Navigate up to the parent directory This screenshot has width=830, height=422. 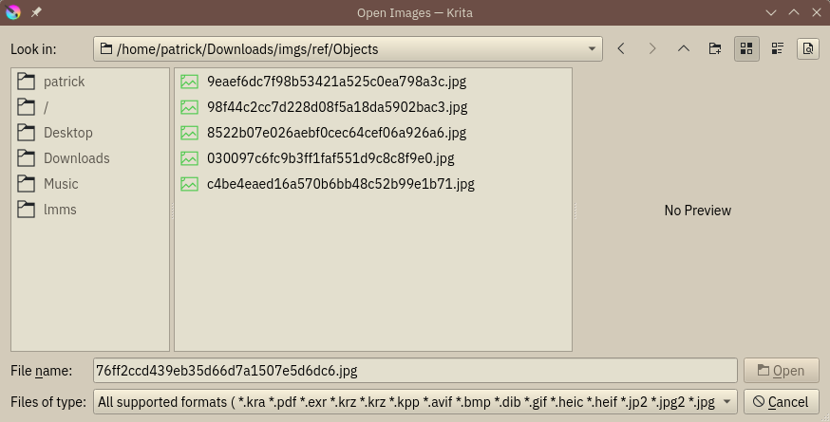tap(684, 49)
